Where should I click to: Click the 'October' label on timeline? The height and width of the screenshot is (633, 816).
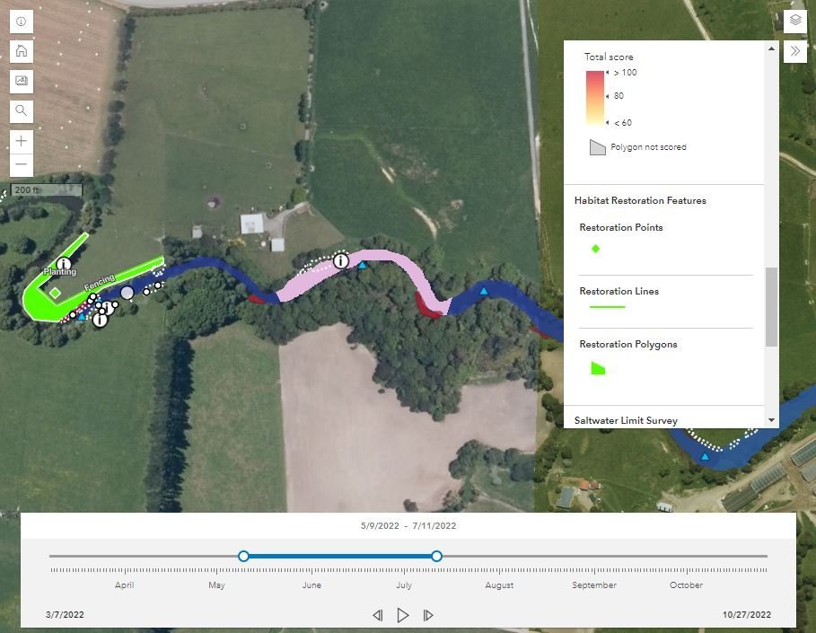point(686,585)
